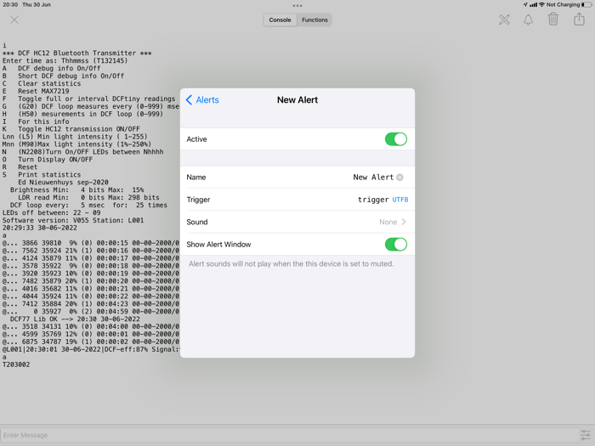Edit the Name field 'New Alert'
The width and height of the screenshot is (595, 446).
(x=373, y=177)
